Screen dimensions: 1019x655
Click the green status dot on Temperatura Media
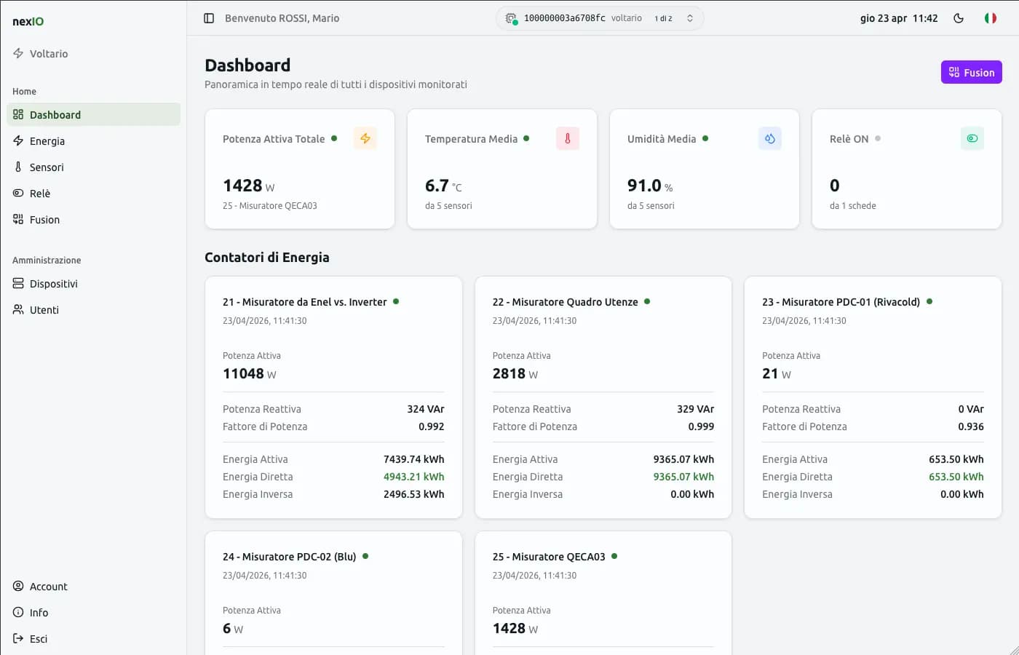pyautogui.click(x=526, y=138)
